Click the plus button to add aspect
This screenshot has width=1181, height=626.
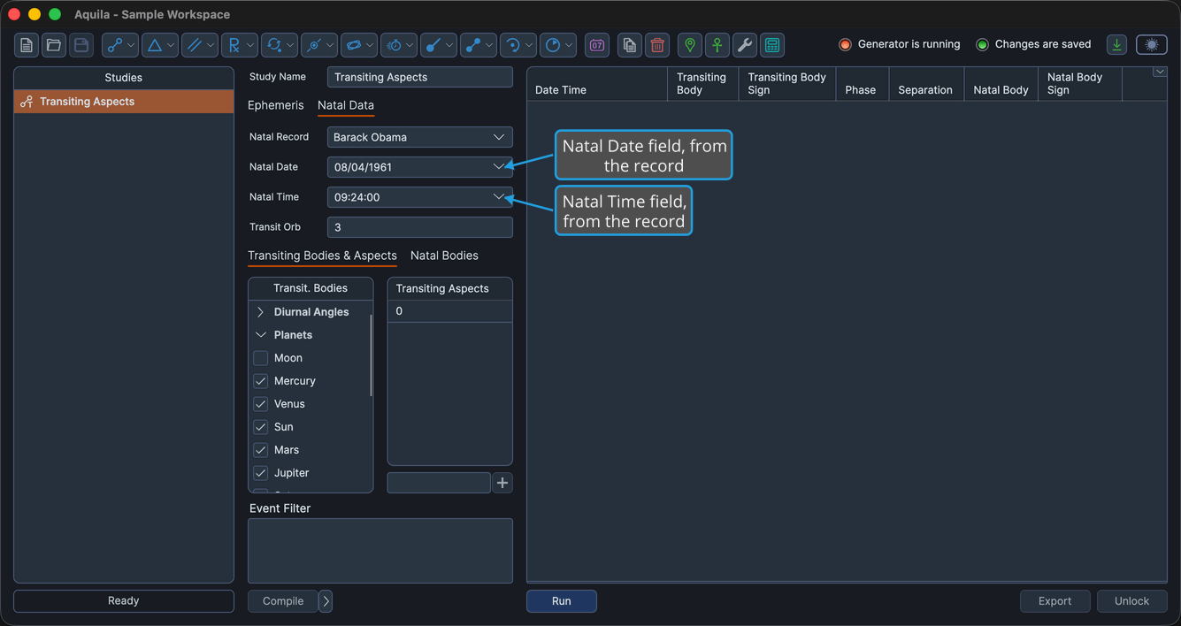pyautogui.click(x=502, y=483)
